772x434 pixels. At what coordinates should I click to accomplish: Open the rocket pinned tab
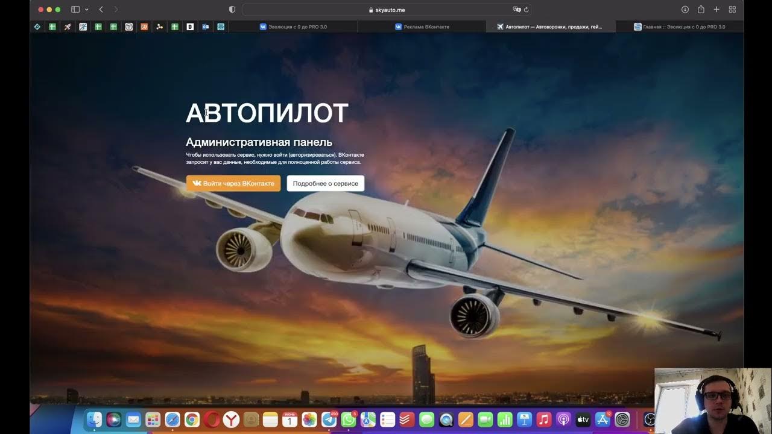click(68, 27)
